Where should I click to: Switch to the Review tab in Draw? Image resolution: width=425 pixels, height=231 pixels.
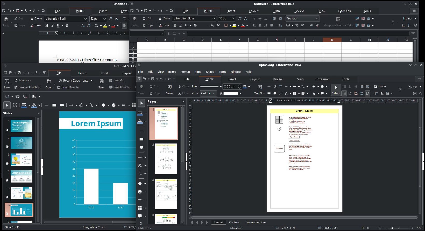click(277, 79)
